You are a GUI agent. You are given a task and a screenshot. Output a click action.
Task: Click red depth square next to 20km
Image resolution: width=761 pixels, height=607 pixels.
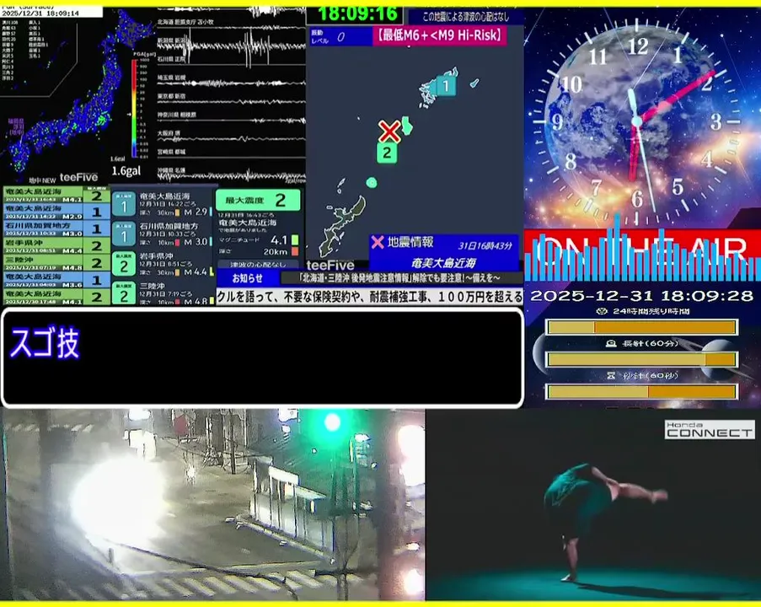coord(295,251)
